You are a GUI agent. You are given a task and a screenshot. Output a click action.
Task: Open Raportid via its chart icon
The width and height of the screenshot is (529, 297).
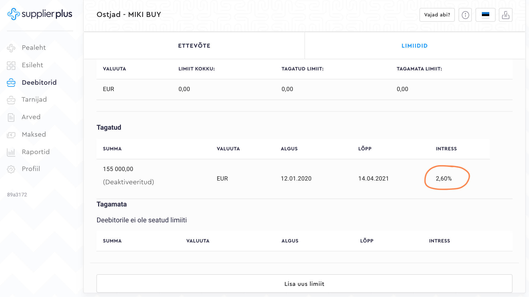point(11,152)
